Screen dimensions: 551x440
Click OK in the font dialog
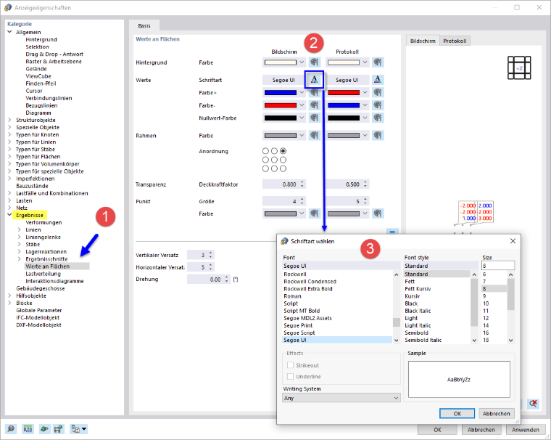click(457, 413)
